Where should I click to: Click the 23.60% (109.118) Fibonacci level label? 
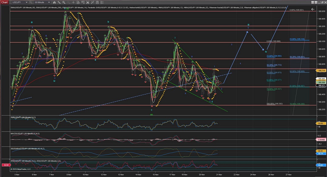297,39
